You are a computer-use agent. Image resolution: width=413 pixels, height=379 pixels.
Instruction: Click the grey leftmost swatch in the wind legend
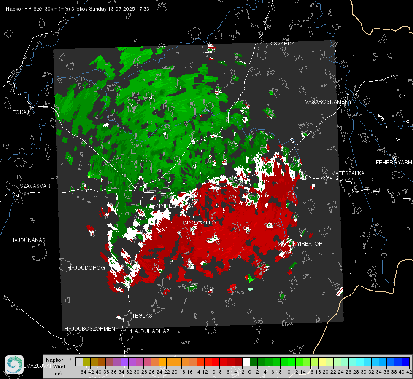point(79,362)
